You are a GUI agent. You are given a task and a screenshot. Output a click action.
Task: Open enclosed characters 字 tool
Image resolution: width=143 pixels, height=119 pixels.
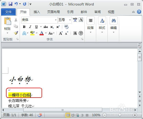click(81, 33)
